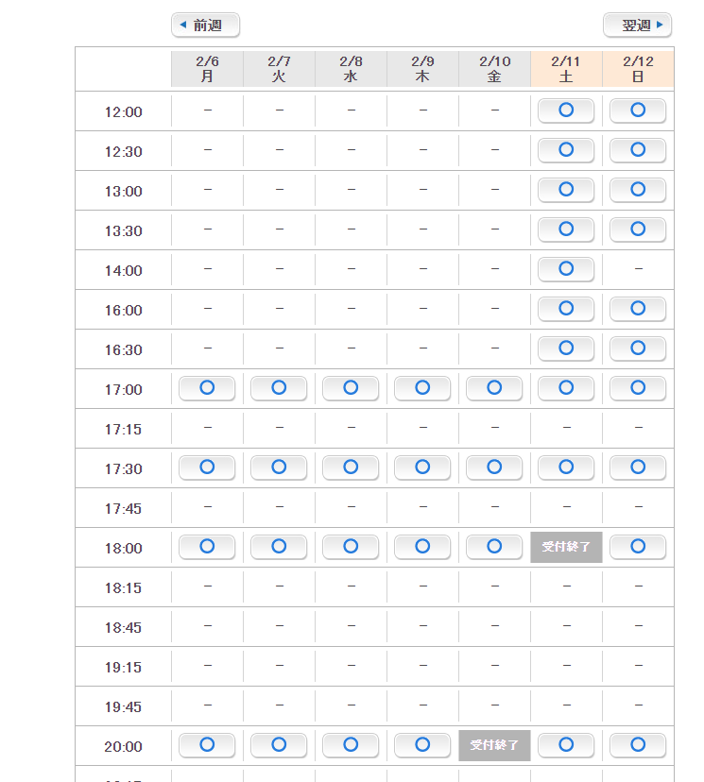
Task: Reserve the 16:00 slot on 2/12
Action: [638, 309]
